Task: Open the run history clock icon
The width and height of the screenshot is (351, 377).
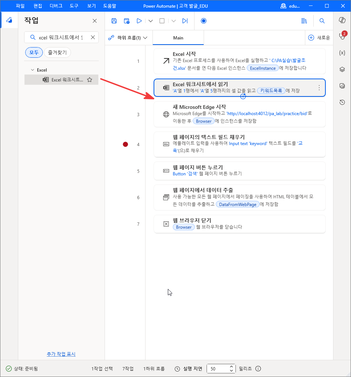Action: [342, 102]
